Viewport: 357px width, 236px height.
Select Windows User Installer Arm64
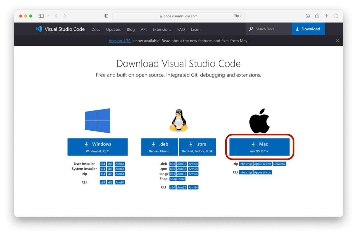pos(120,164)
